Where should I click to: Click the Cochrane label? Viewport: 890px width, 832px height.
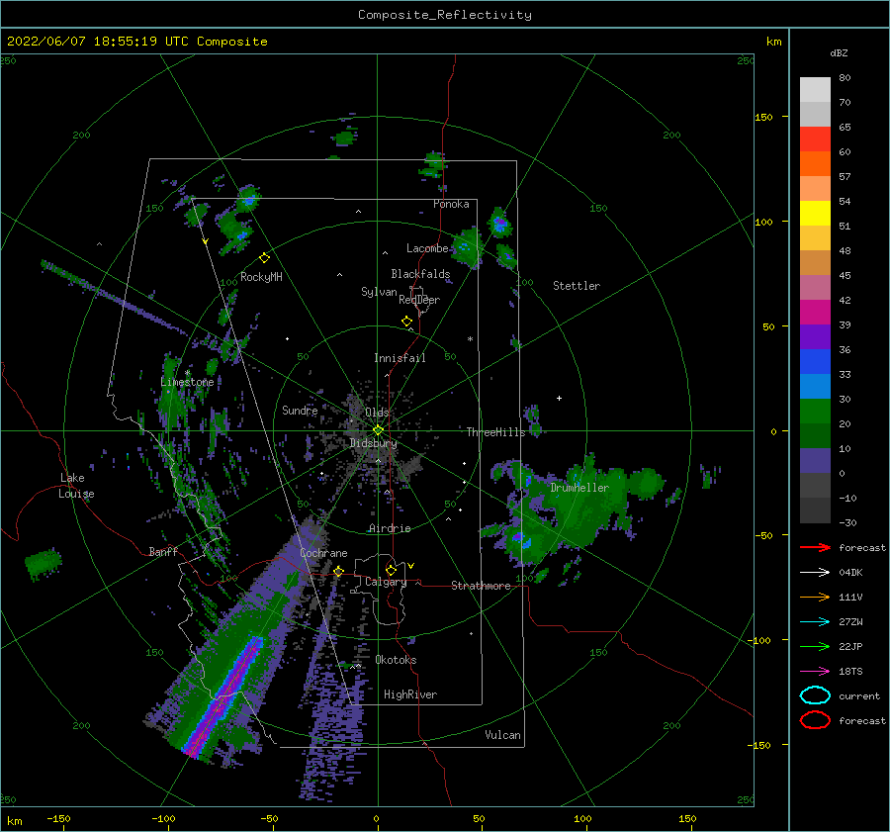323,553
